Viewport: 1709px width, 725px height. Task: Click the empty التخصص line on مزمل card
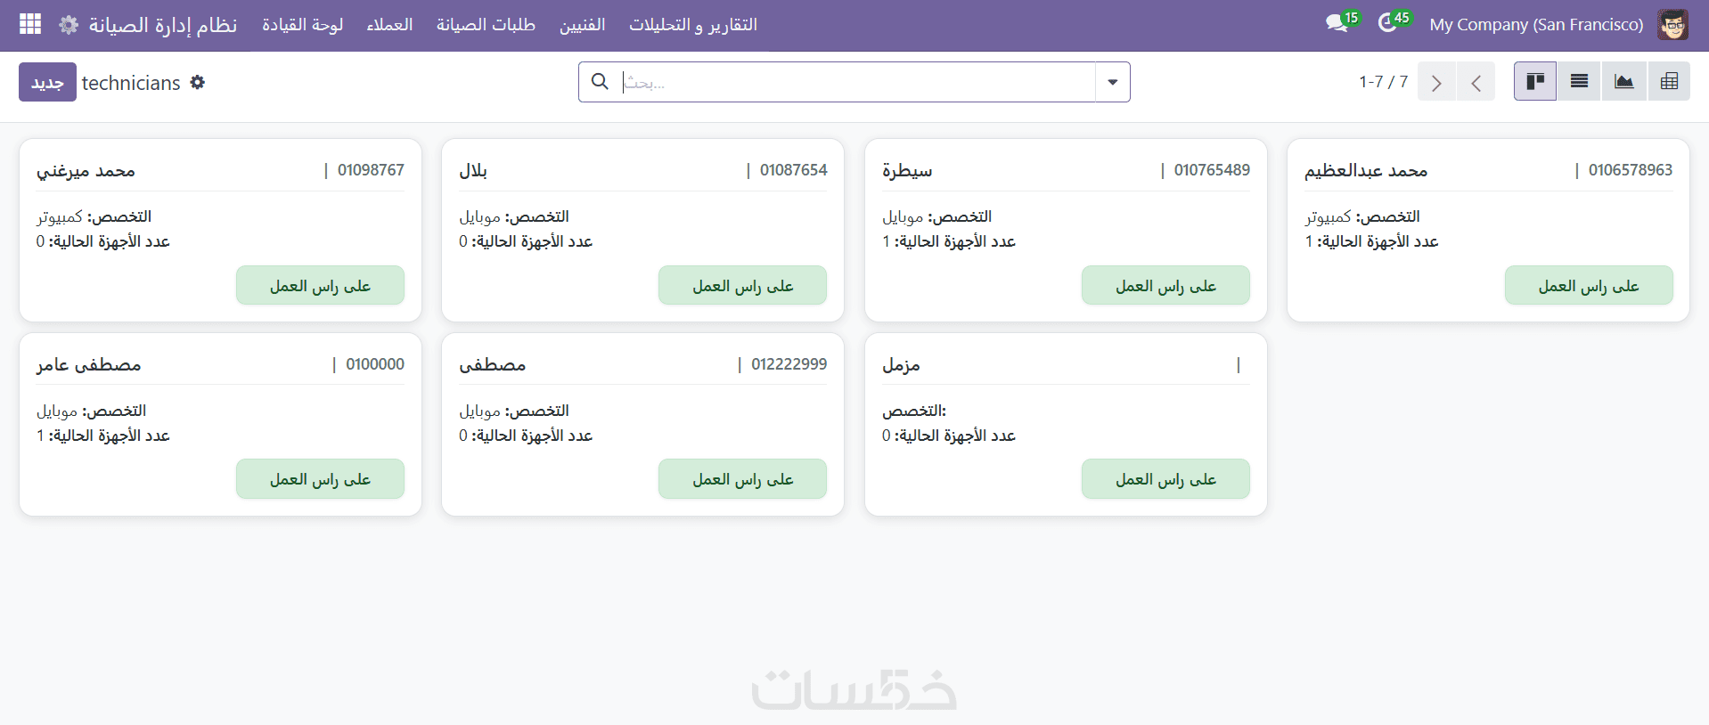914,411
